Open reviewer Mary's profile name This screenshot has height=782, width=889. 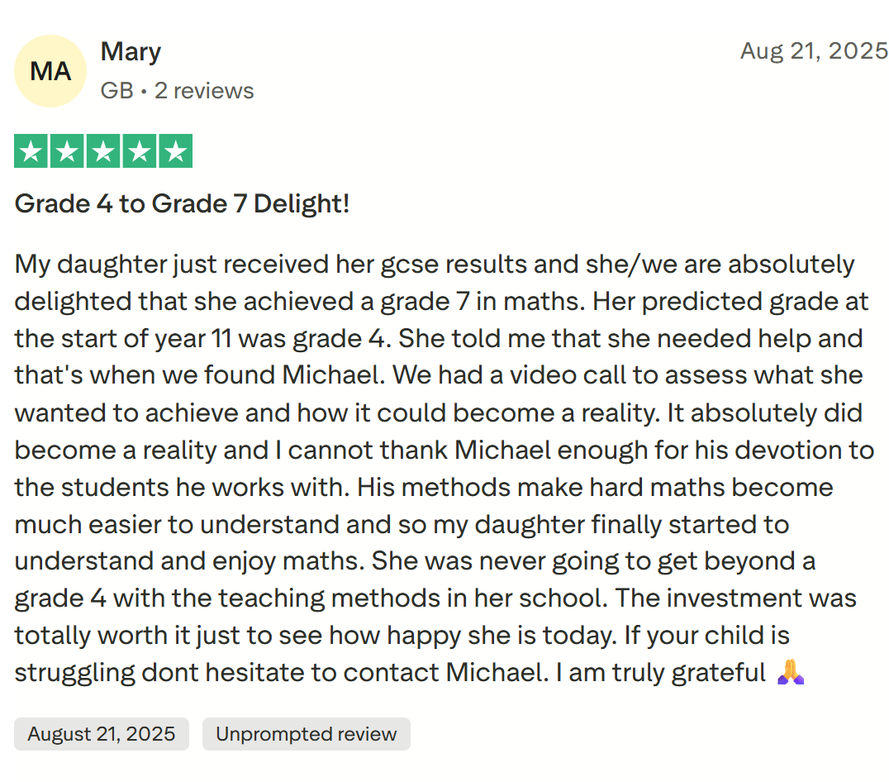click(131, 52)
